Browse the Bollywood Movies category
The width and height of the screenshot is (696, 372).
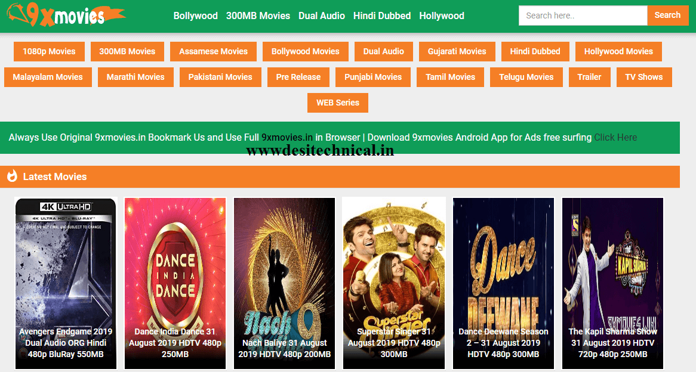coord(306,51)
